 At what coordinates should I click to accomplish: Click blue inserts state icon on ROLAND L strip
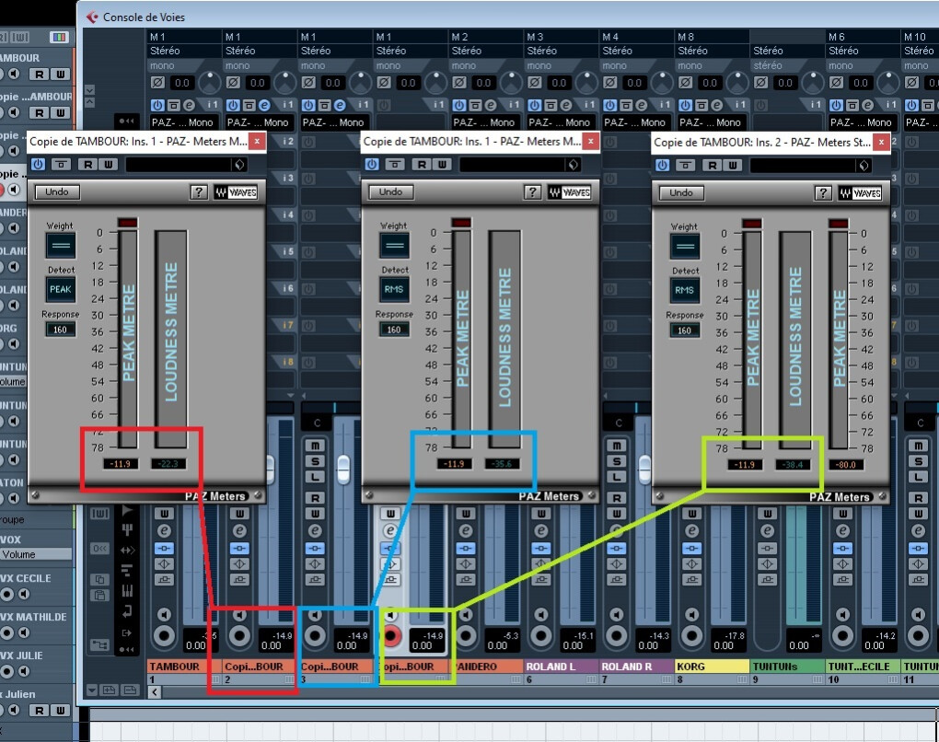pos(540,548)
